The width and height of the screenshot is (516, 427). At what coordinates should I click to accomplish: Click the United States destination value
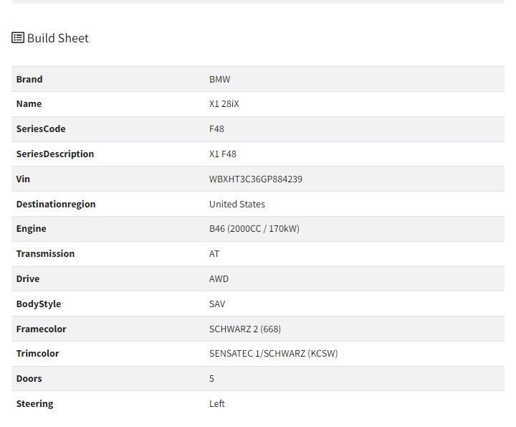pyautogui.click(x=236, y=204)
